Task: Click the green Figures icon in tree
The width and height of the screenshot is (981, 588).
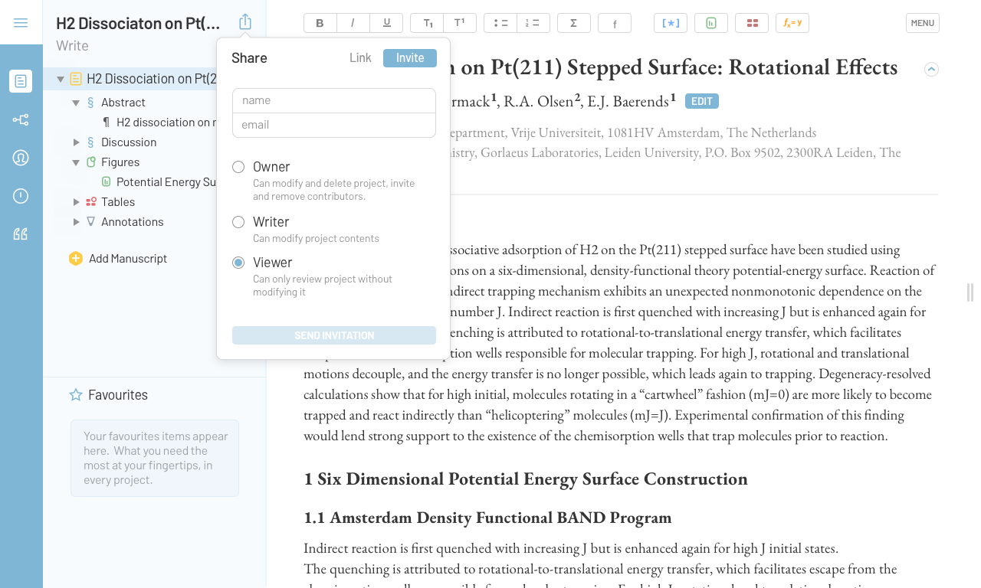Action: tap(91, 162)
